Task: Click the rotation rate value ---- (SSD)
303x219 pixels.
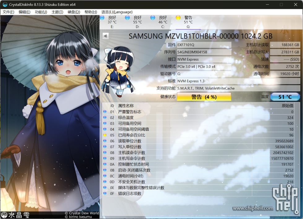Action: point(285,59)
